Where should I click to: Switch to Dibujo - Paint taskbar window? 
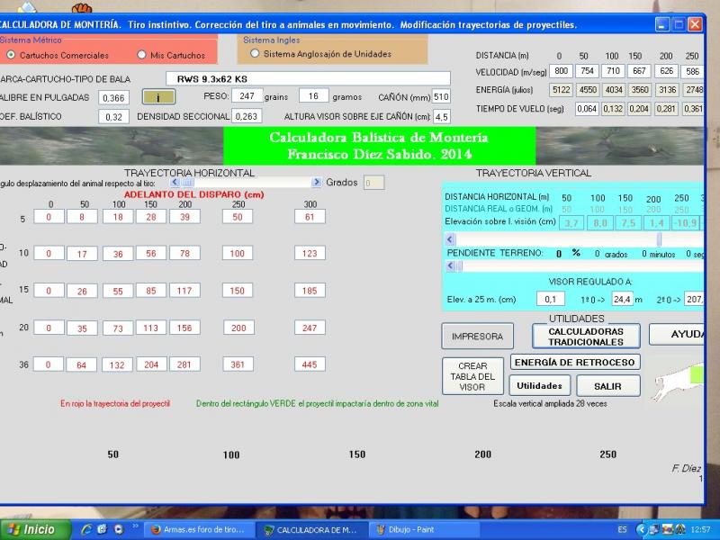410,529
